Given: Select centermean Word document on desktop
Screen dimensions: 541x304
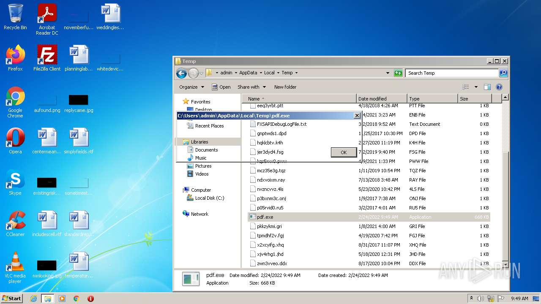Looking at the screenshot, I should [47, 141].
